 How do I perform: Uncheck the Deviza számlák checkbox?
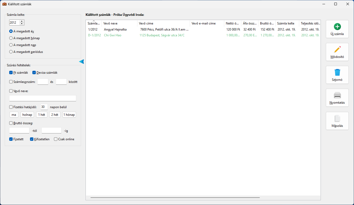pos(34,73)
